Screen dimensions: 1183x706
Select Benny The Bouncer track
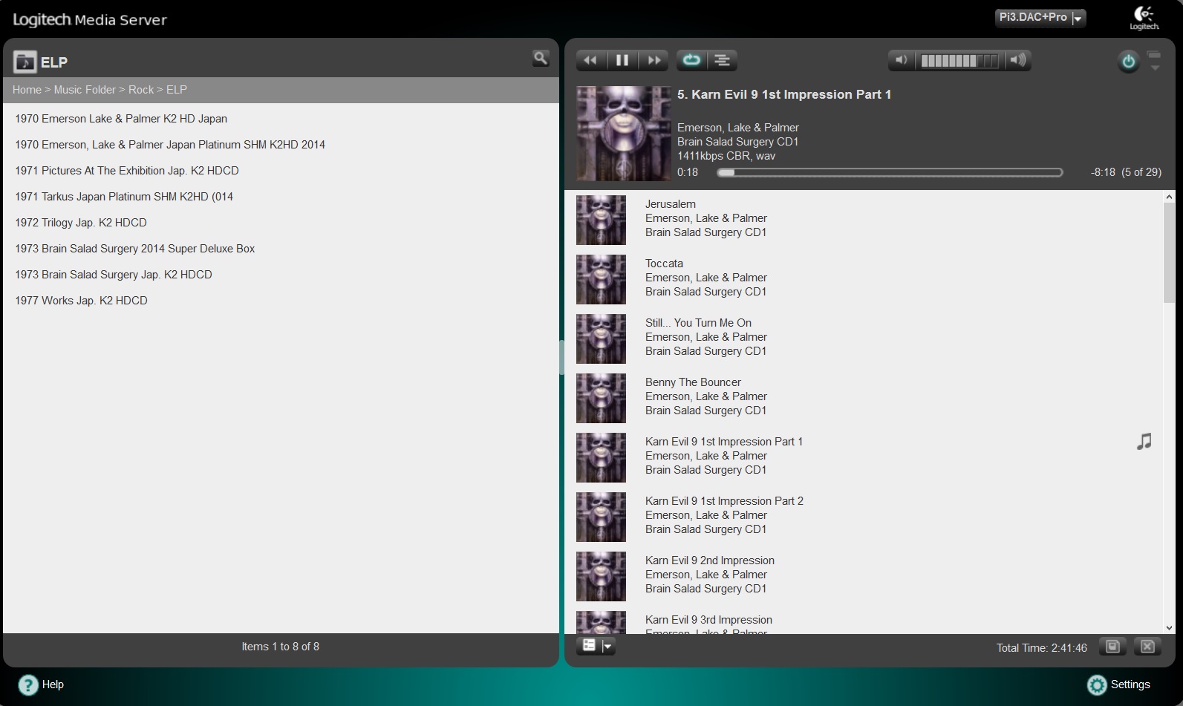[693, 382]
